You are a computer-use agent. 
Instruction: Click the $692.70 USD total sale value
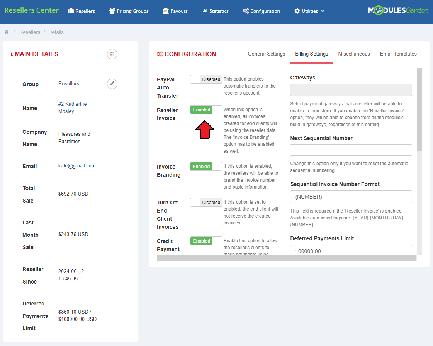pos(73,194)
